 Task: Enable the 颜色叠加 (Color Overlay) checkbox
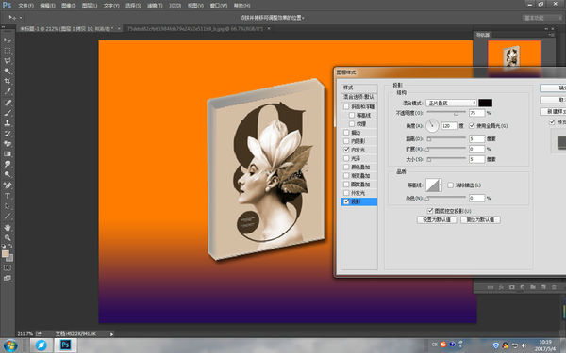[x=346, y=168]
